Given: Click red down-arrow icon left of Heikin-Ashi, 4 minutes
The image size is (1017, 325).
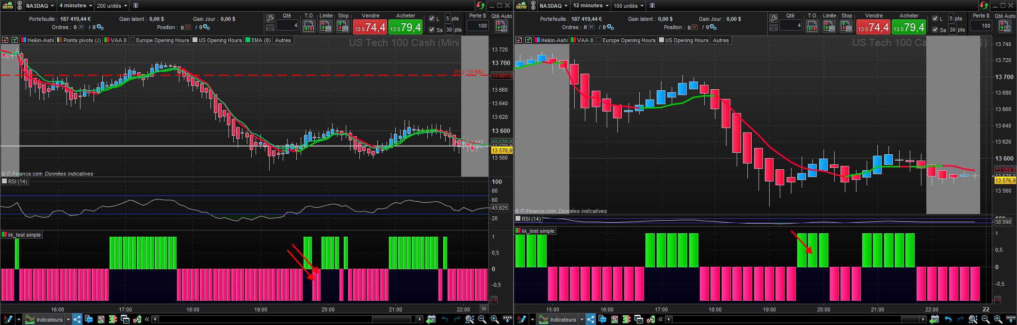Looking at the screenshot, I should pos(5,40).
